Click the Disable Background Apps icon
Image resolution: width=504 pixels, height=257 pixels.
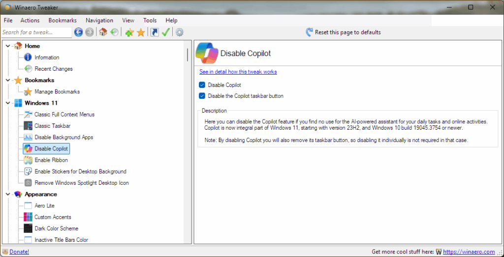[28, 137]
